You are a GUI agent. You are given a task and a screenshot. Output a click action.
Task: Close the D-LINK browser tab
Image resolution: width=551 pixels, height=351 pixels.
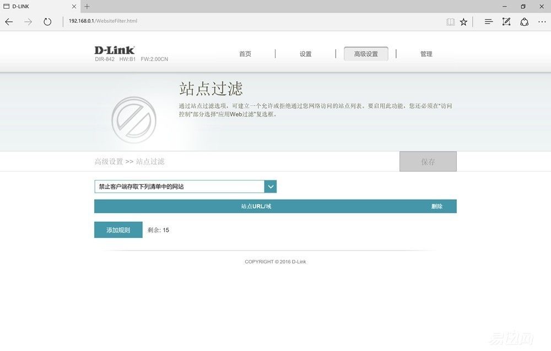pyautogui.click(x=74, y=6)
